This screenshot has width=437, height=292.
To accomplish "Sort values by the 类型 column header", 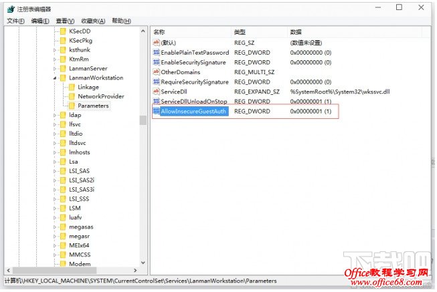I will coord(259,32).
